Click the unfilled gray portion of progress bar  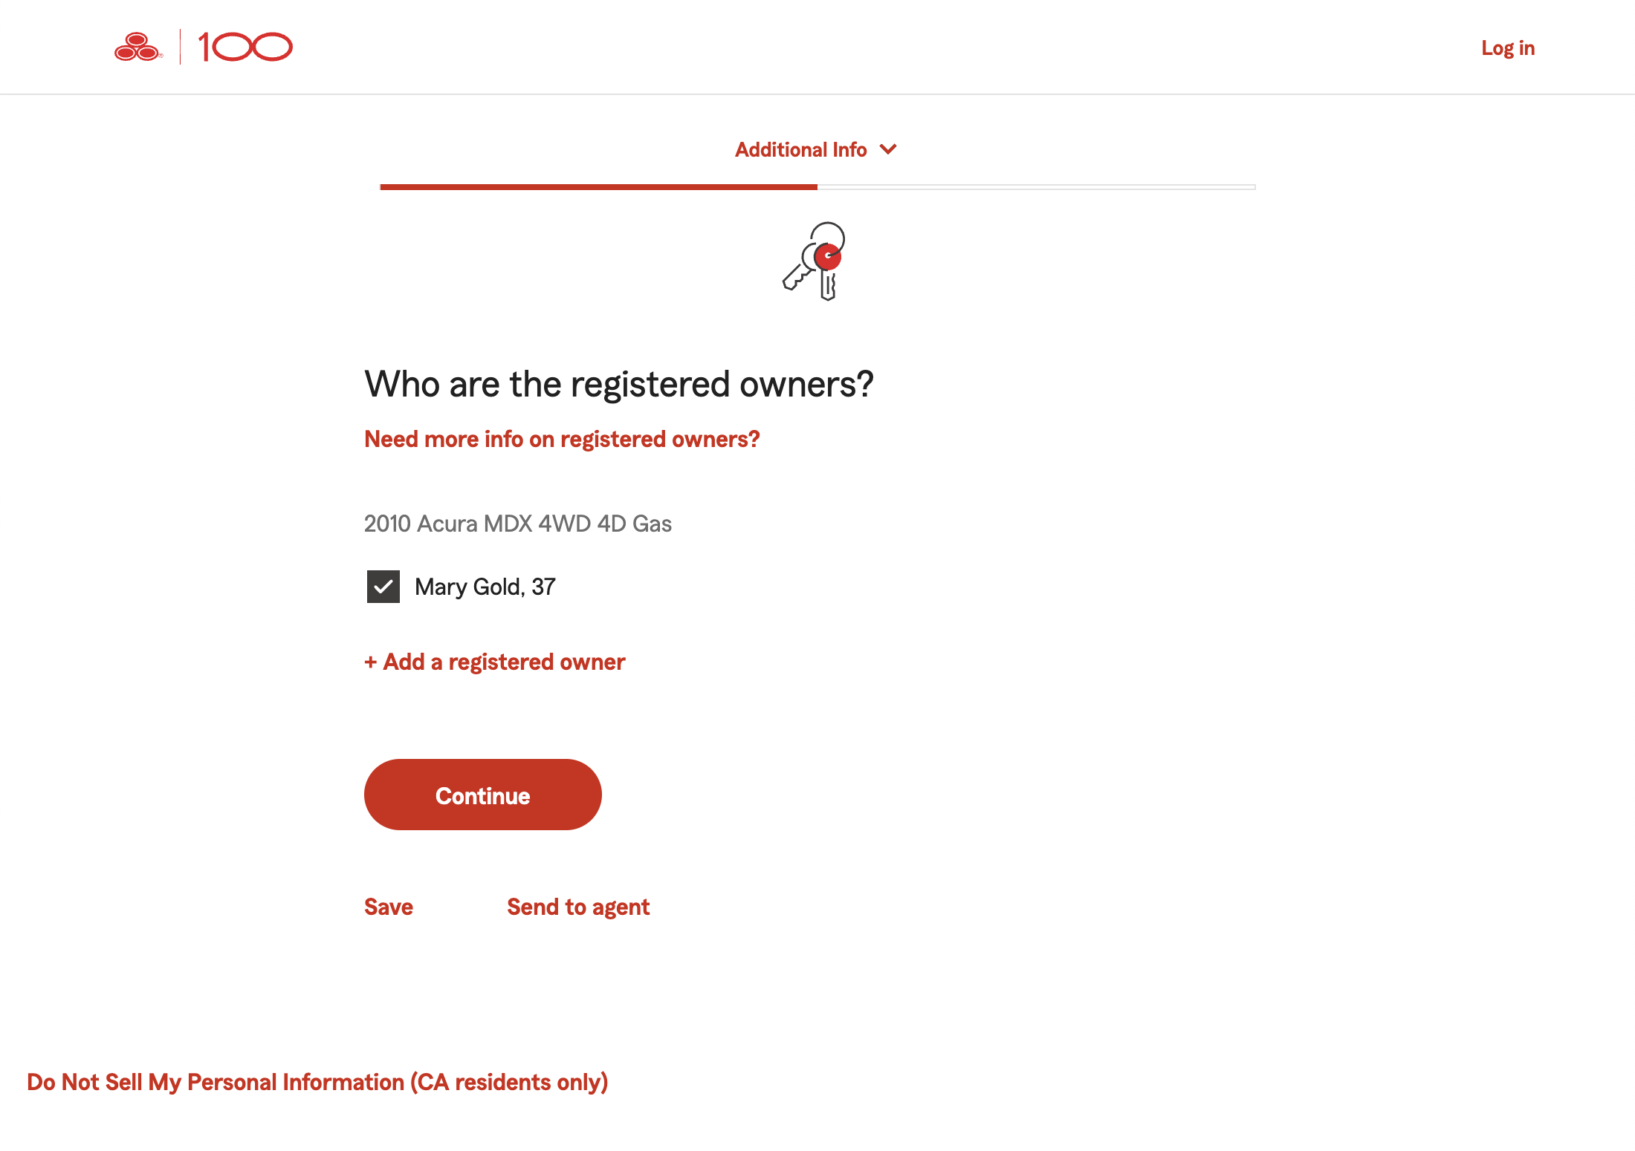pos(1036,187)
